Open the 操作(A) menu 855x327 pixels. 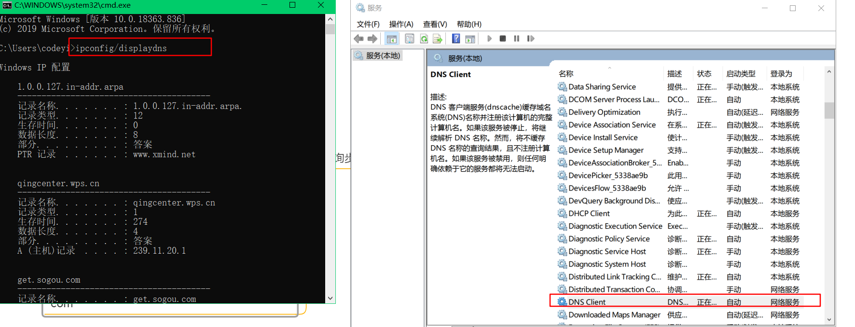point(401,24)
